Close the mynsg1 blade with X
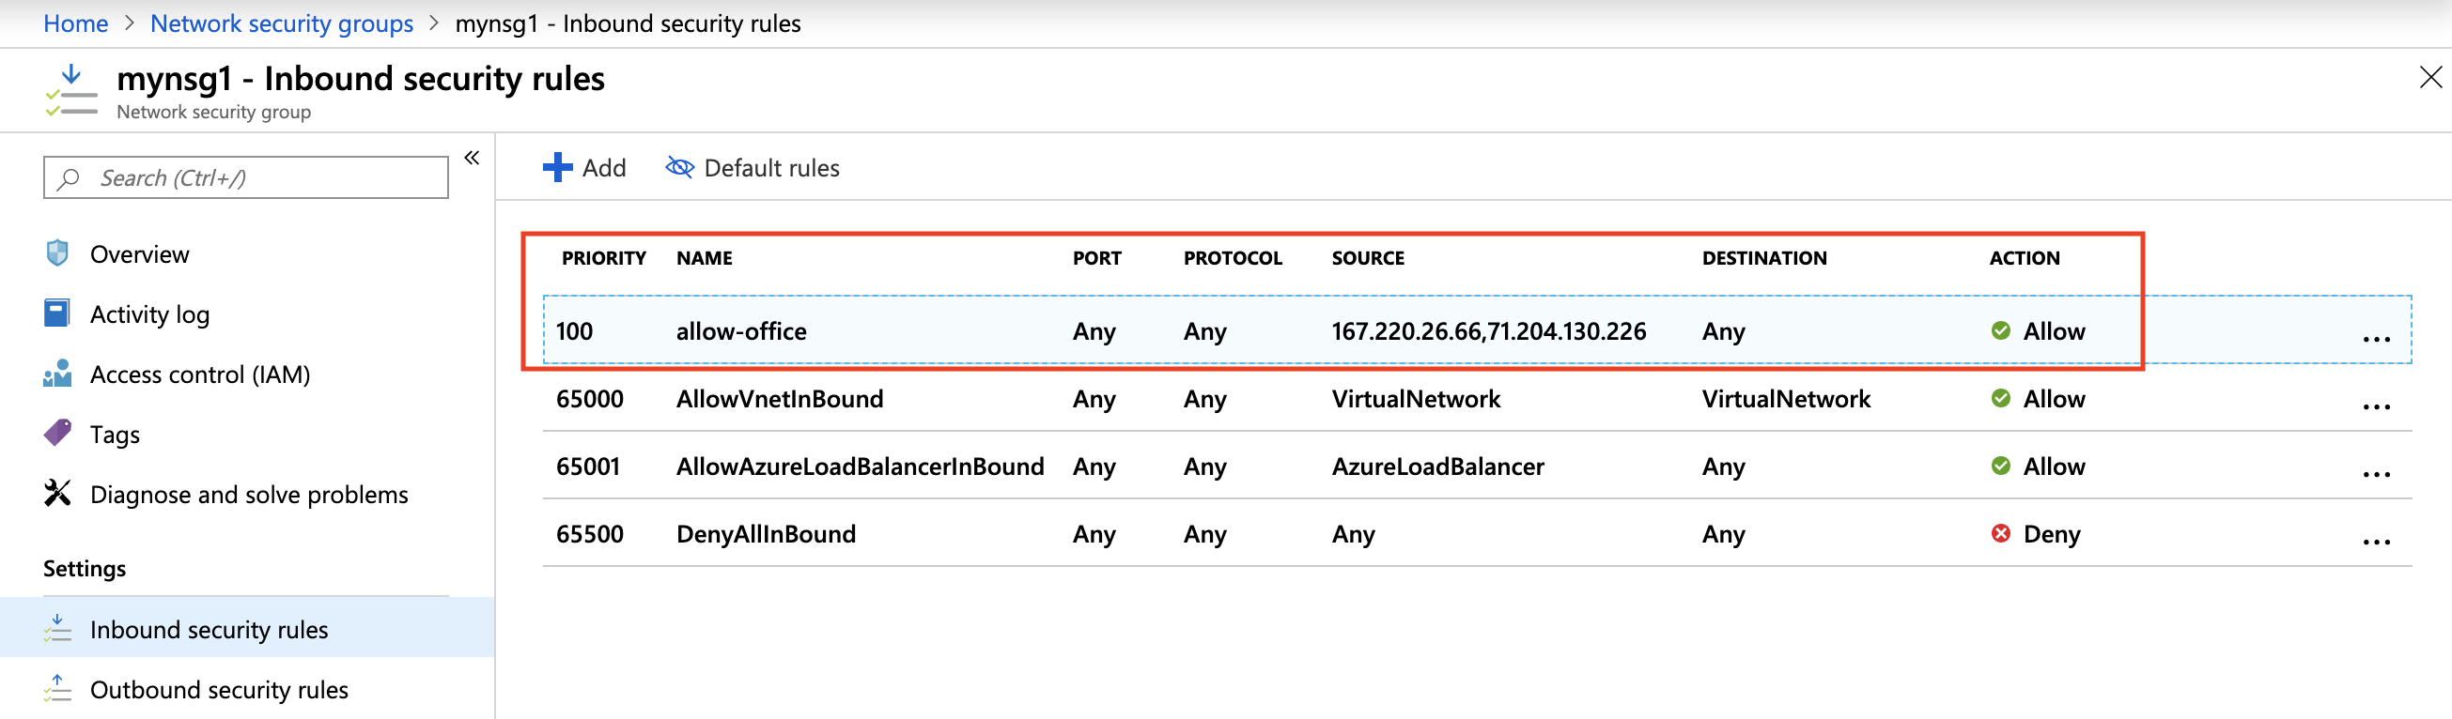The image size is (2452, 719). point(2430,78)
